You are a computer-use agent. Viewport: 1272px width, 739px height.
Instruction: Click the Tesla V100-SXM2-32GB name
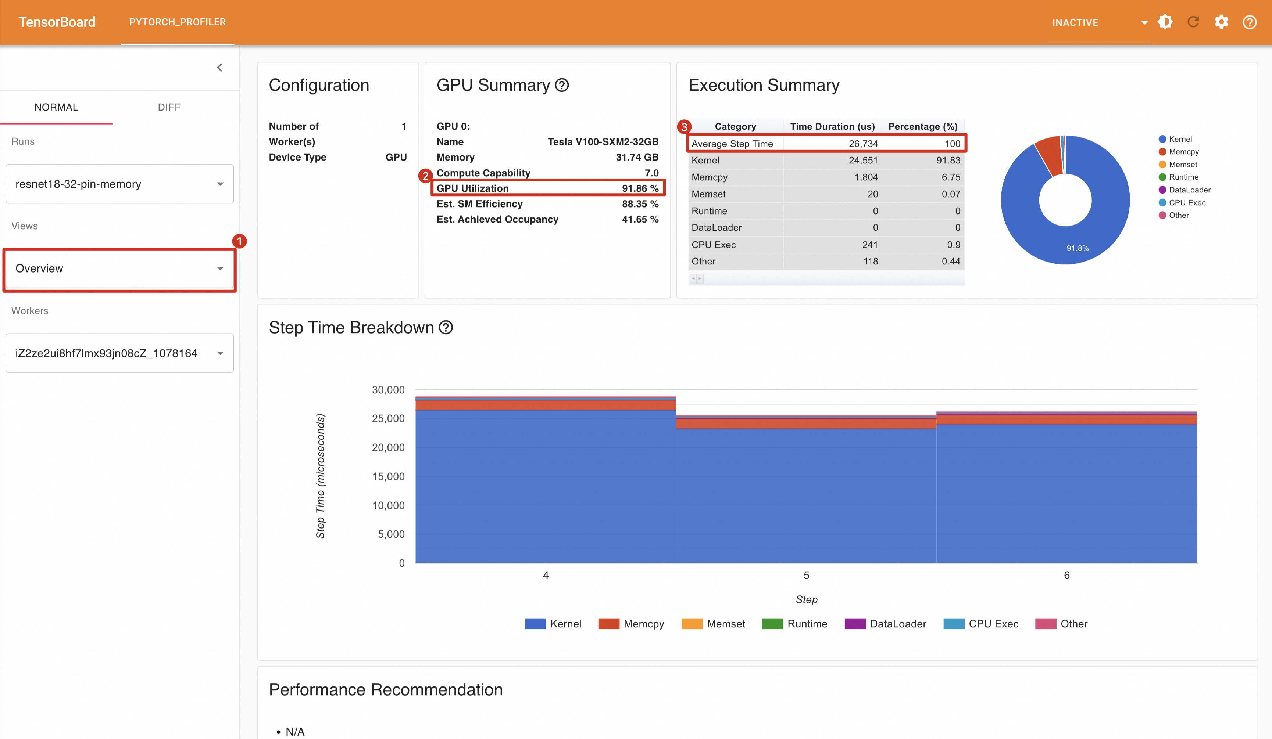coord(603,142)
